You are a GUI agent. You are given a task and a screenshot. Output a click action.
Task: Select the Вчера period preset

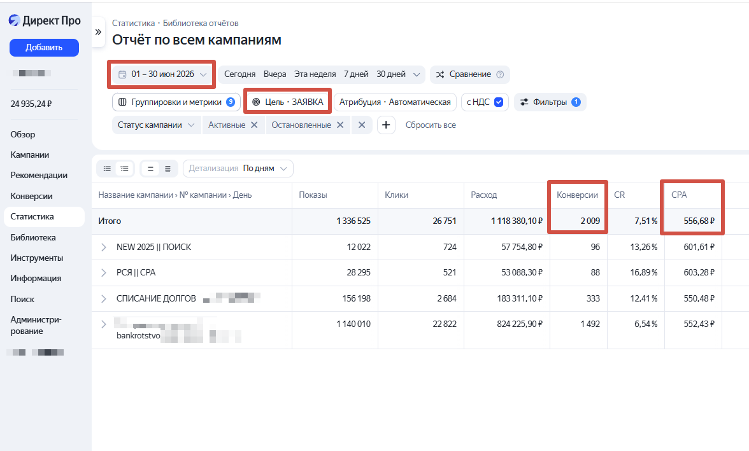point(275,74)
